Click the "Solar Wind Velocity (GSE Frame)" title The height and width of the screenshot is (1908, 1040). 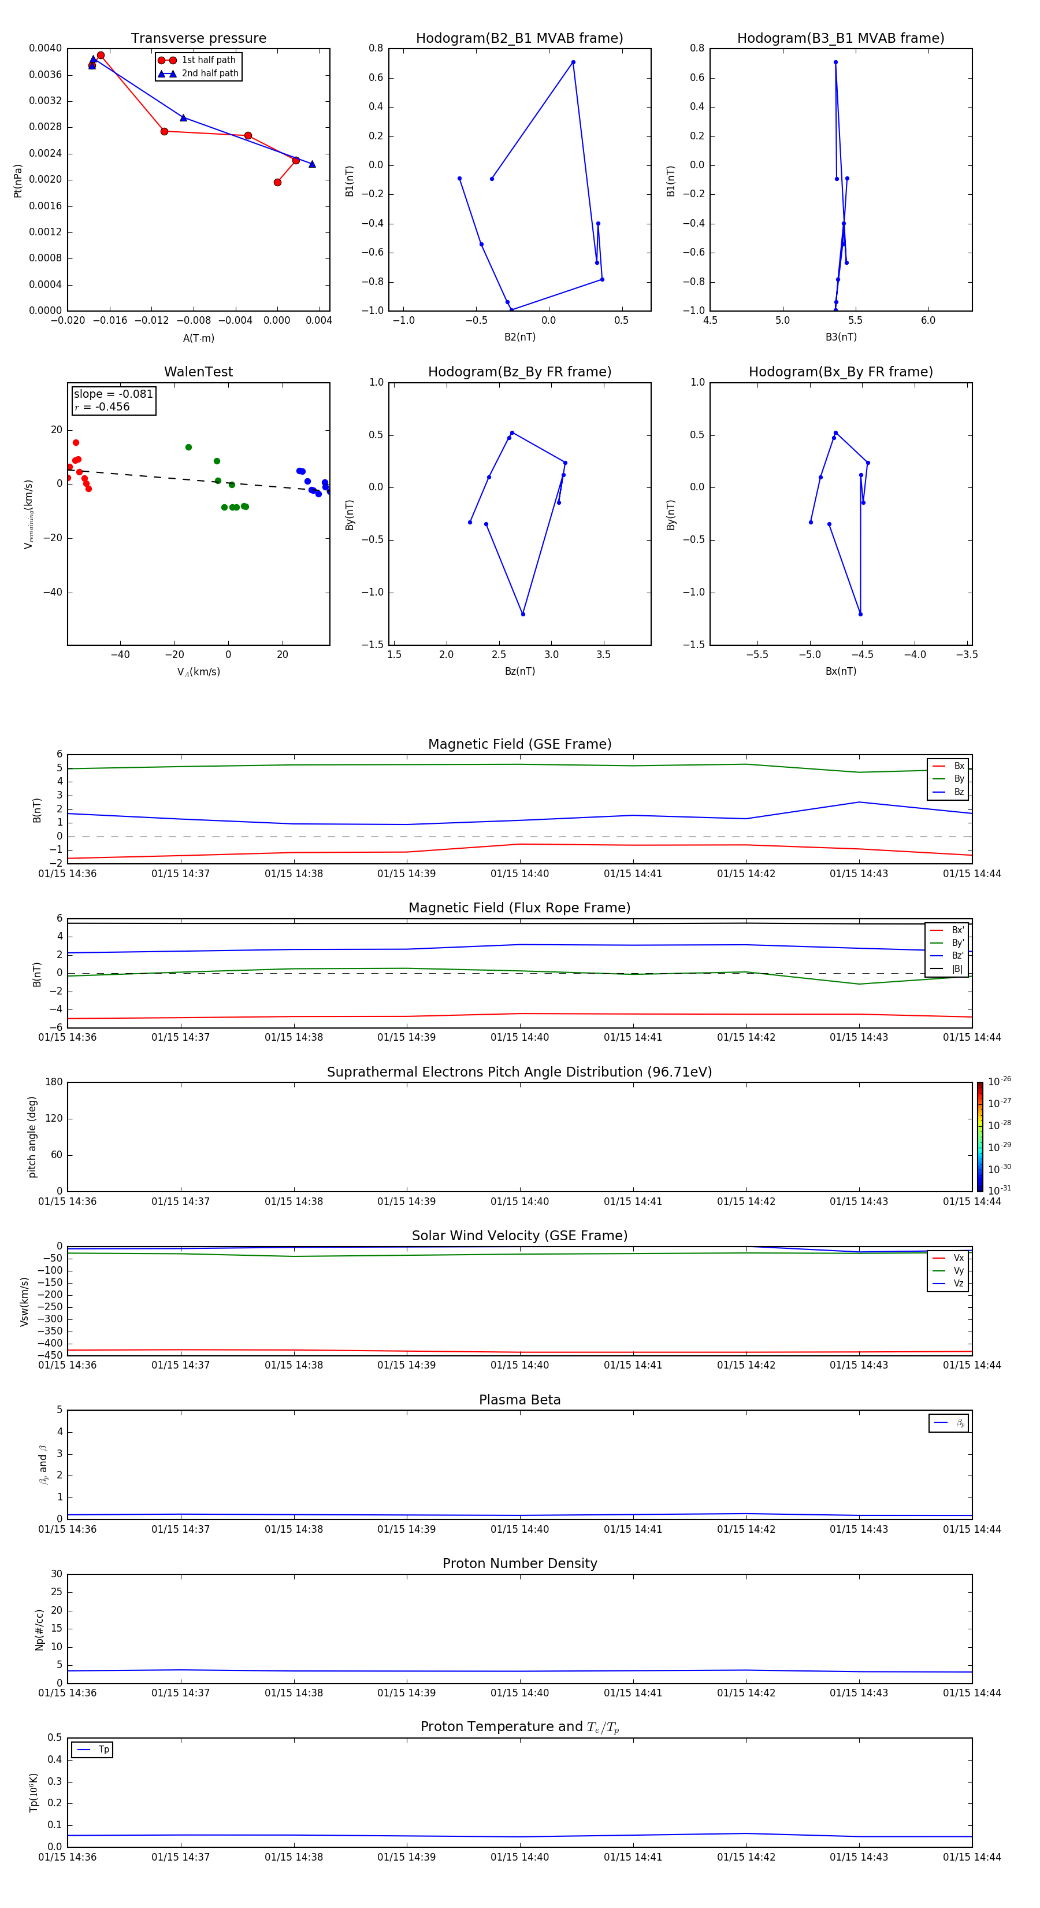tap(519, 1236)
